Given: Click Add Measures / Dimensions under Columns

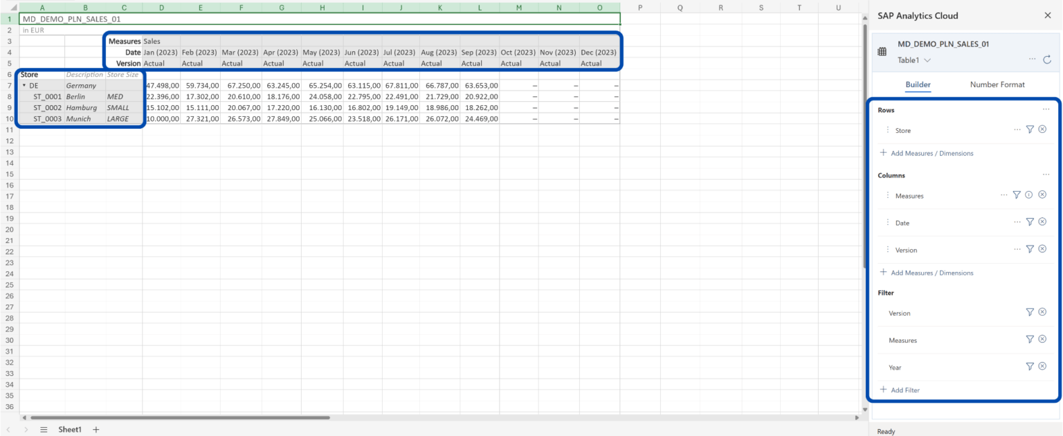Looking at the screenshot, I should (932, 273).
